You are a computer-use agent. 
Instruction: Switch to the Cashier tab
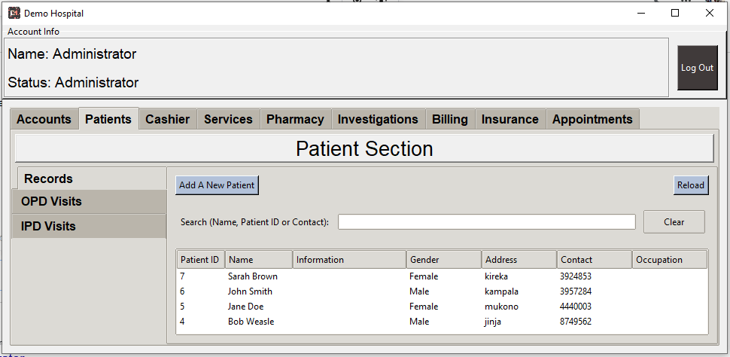pyautogui.click(x=168, y=119)
